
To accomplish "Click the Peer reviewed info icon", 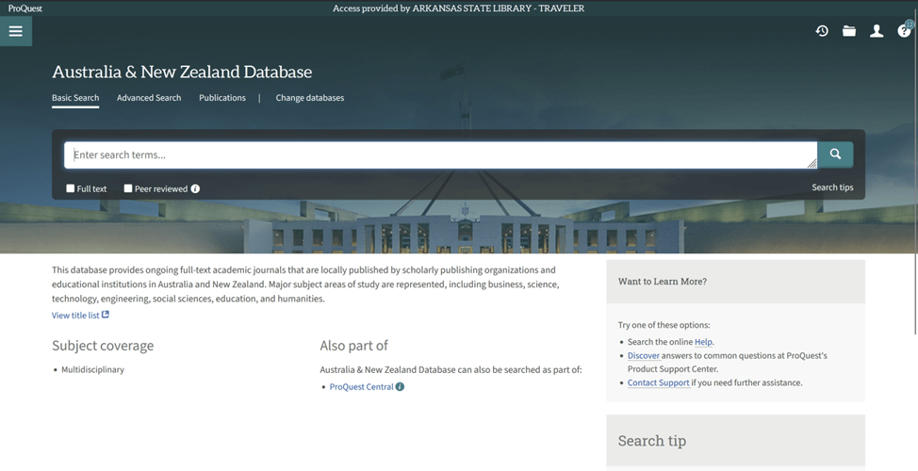I will click(195, 188).
